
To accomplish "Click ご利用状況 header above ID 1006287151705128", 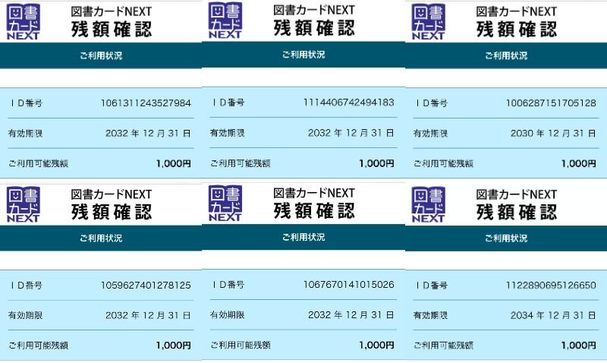I will pos(506,55).
